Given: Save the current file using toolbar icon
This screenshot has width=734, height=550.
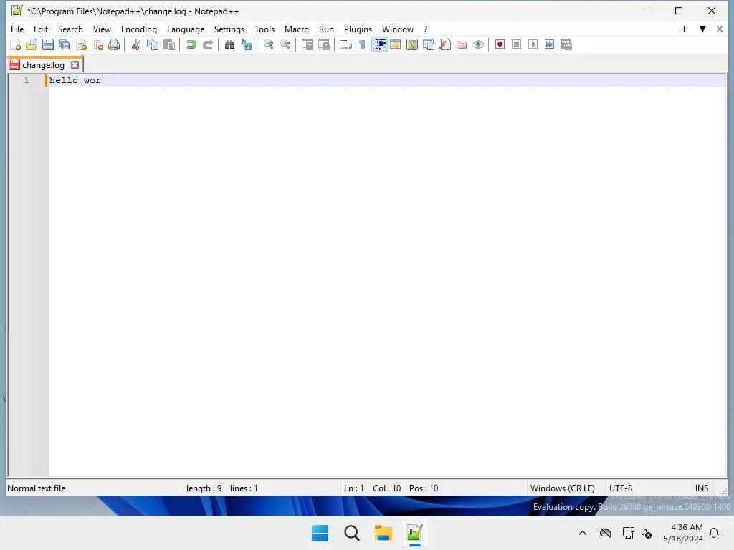Looking at the screenshot, I should (48, 45).
